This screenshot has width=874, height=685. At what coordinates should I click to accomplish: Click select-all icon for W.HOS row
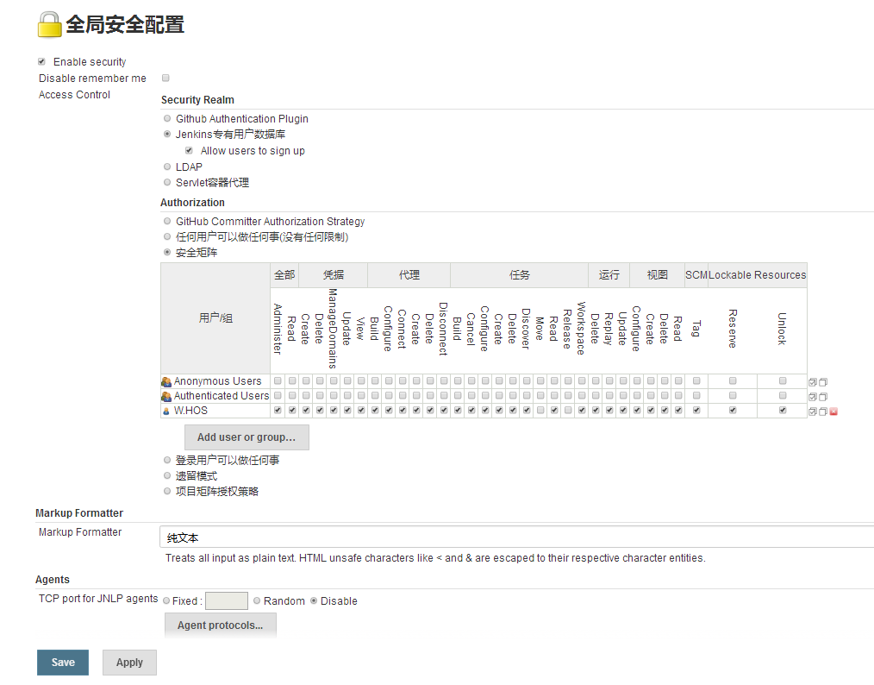point(813,412)
